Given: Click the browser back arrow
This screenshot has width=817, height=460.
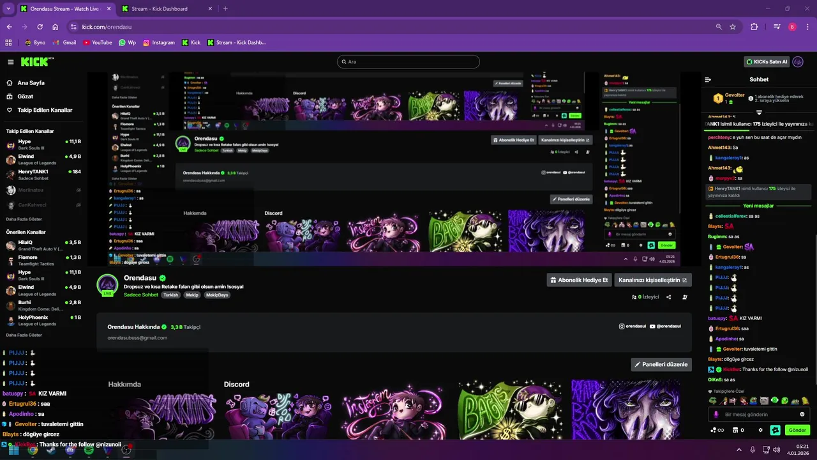Looking at the screenshot, I should [10, 27].
